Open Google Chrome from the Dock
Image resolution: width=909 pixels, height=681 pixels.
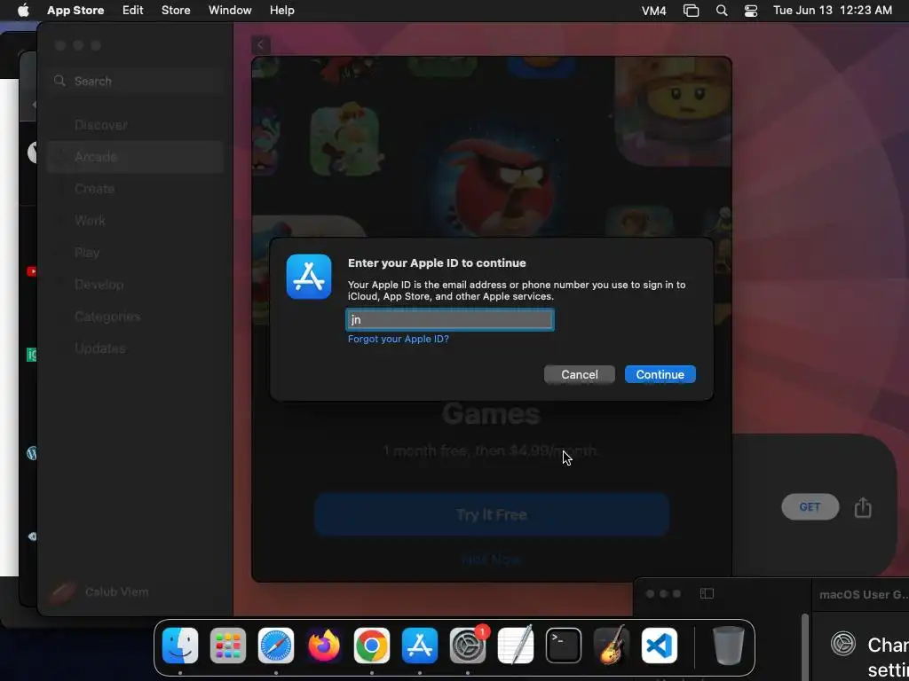tap(372, 646)
